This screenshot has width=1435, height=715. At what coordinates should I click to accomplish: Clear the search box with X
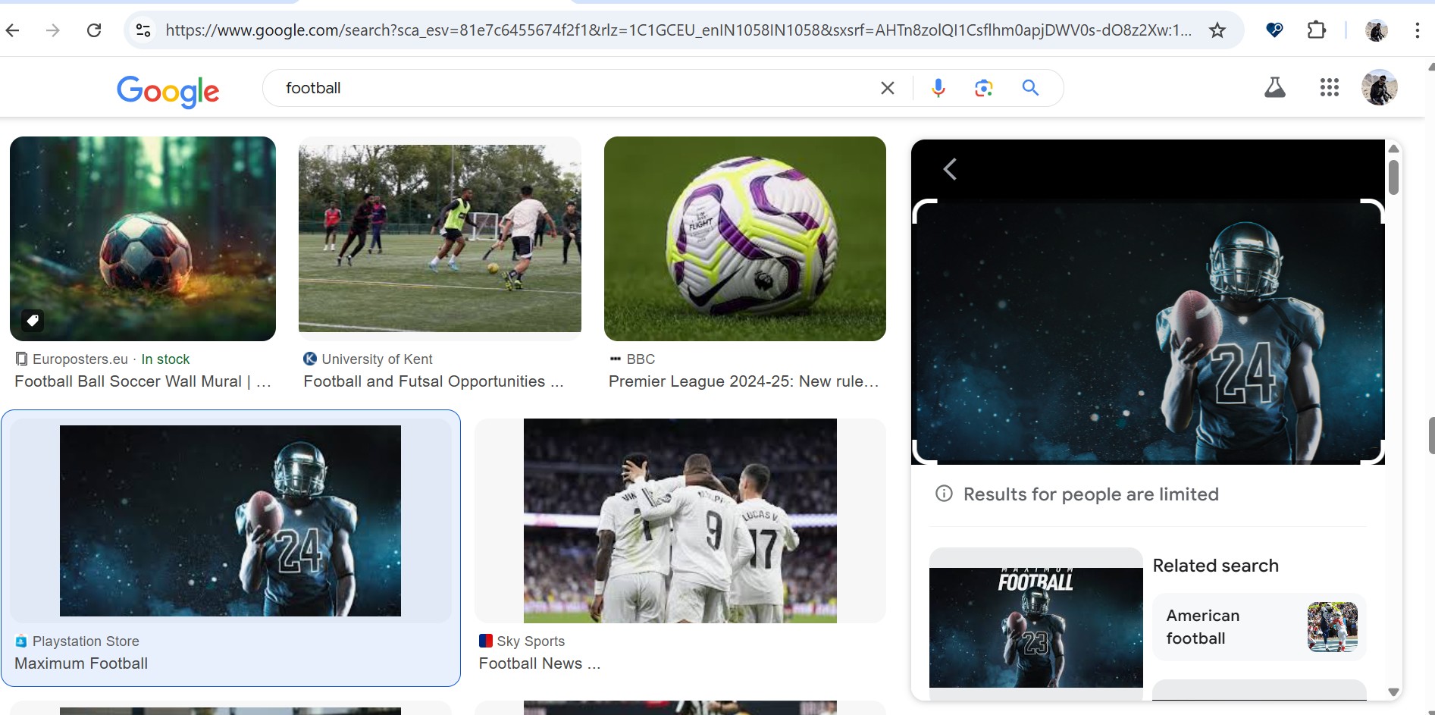[x=887, y=88]
